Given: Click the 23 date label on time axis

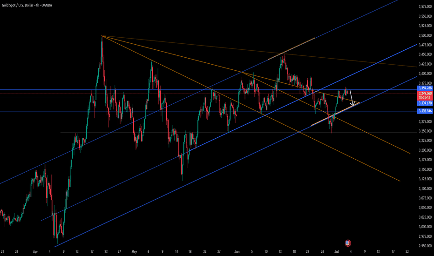Looking at the screenshot, I should coord(106,251).
